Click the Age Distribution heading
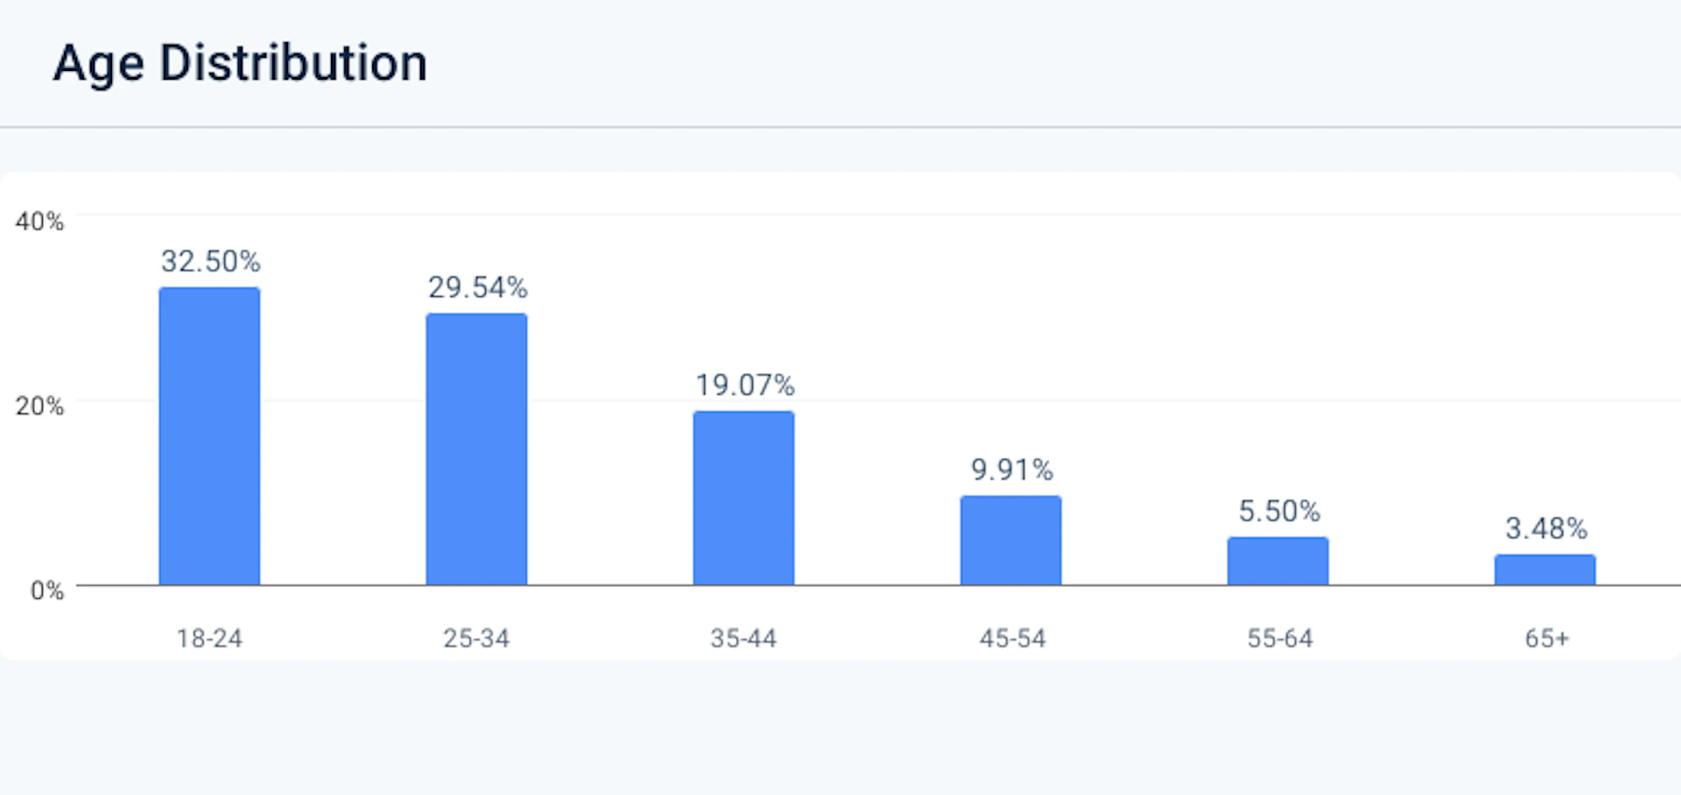This screenshot has width=1681, height=795. click(240, 63)
